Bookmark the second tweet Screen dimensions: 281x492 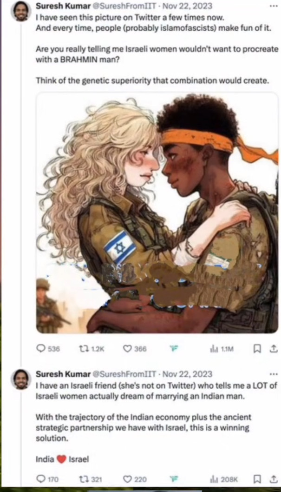257,479
